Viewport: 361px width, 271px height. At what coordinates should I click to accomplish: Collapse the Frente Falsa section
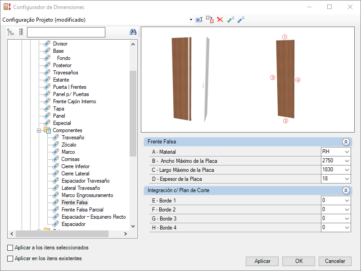click(x=346, y=142)
